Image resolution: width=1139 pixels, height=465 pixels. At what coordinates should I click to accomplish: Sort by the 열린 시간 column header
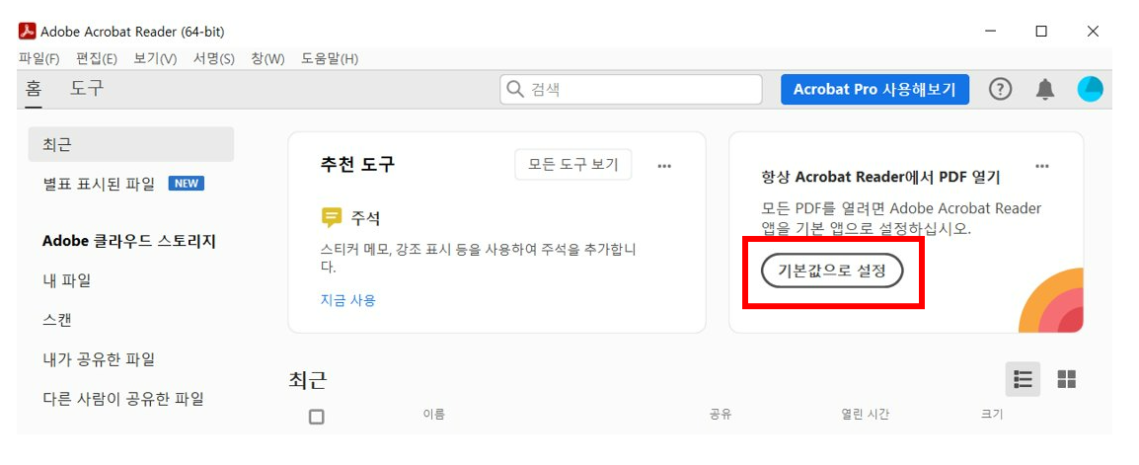point(866,414)
